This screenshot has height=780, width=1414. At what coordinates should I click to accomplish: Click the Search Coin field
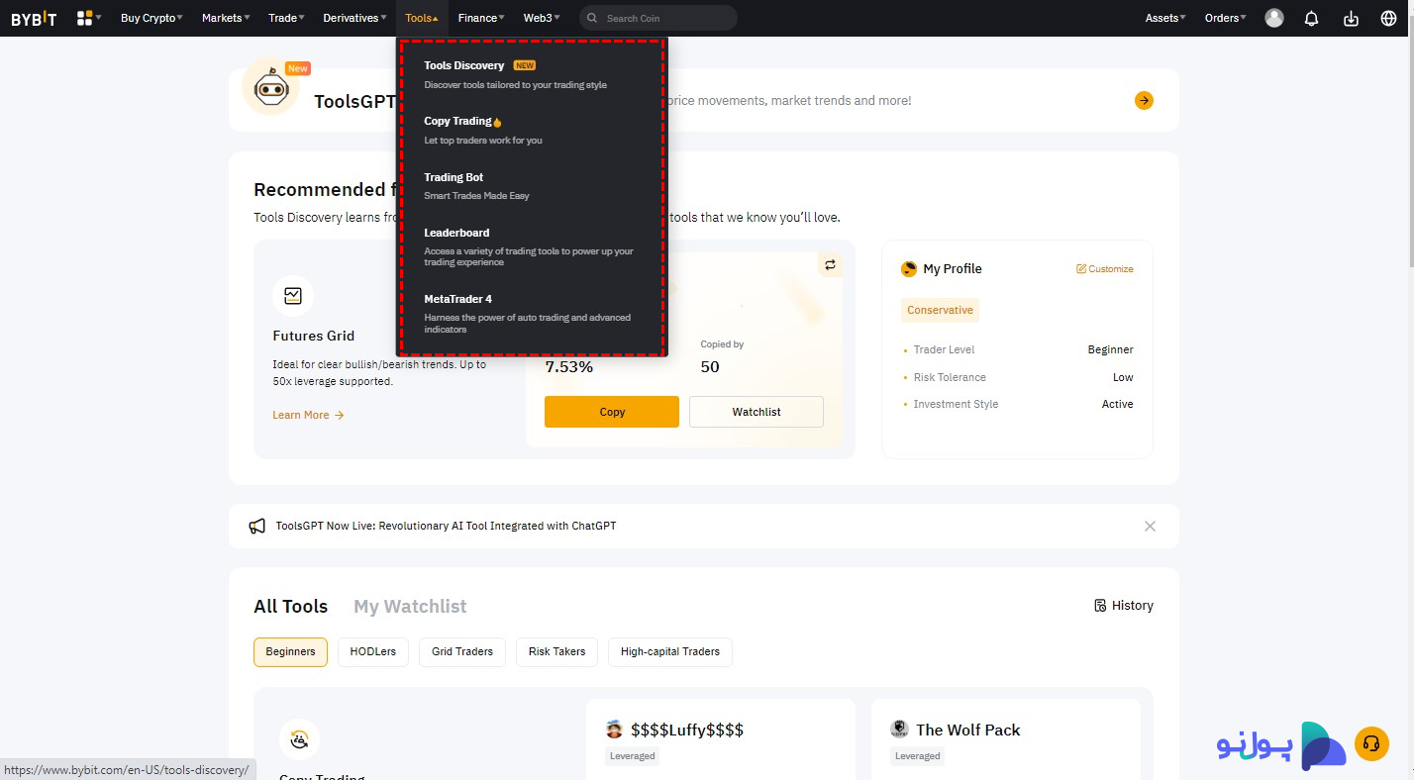[658, 18]
